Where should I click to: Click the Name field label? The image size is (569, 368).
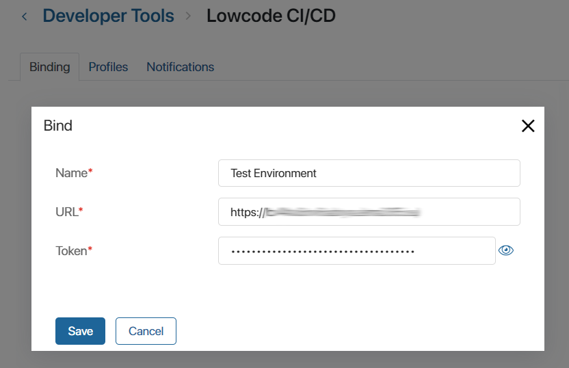pos(74,173)
